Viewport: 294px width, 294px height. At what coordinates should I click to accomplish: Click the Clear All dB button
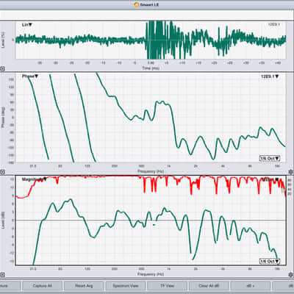coord(209,286)
